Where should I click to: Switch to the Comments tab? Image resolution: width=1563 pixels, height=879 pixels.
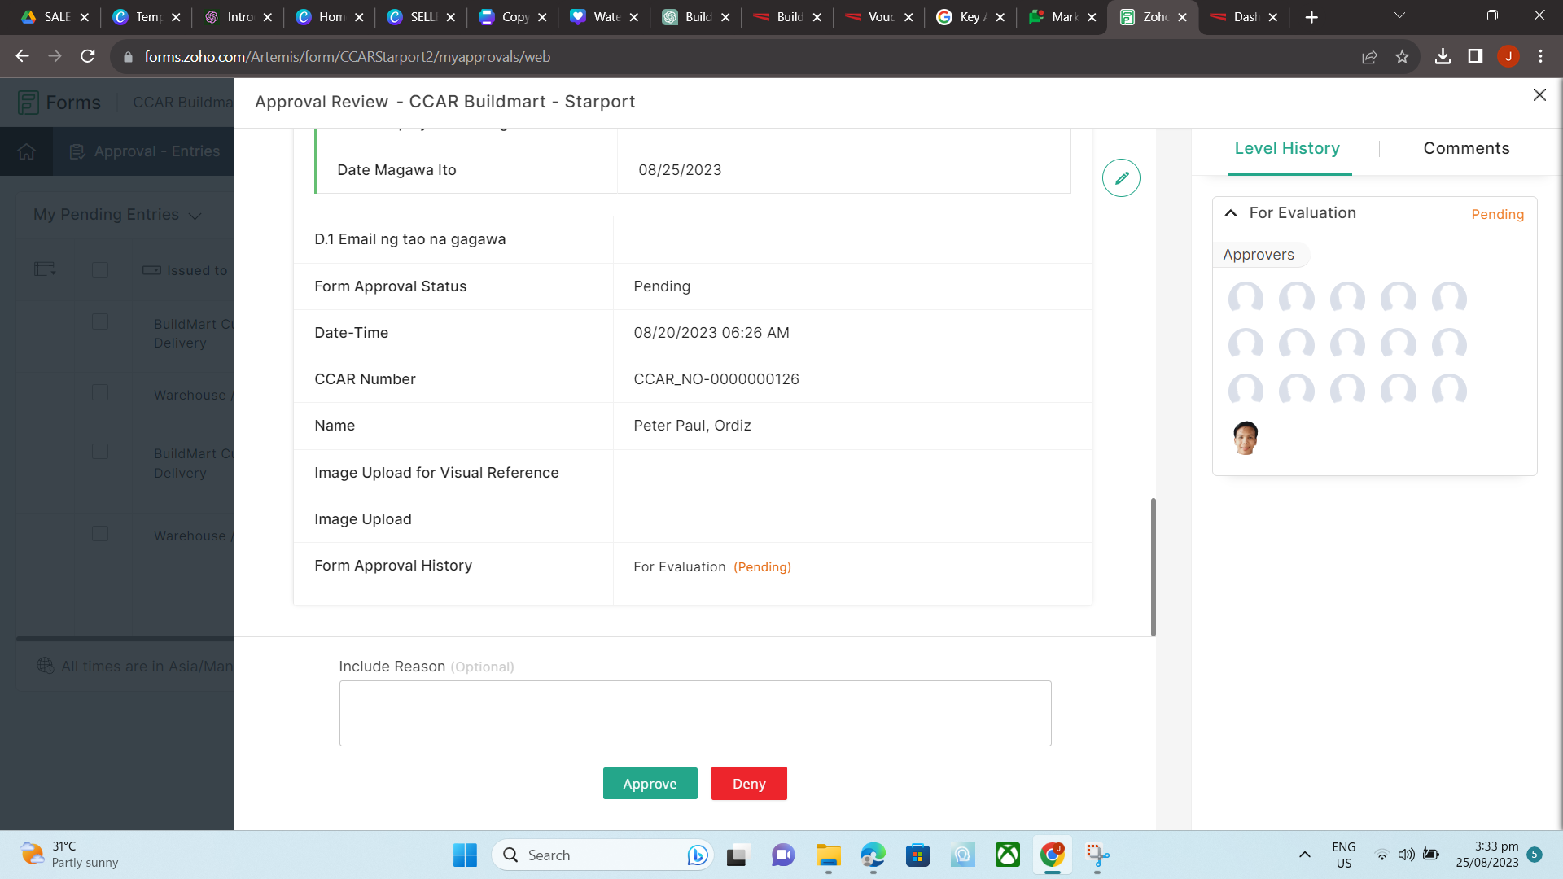(x=1465, y=149)
